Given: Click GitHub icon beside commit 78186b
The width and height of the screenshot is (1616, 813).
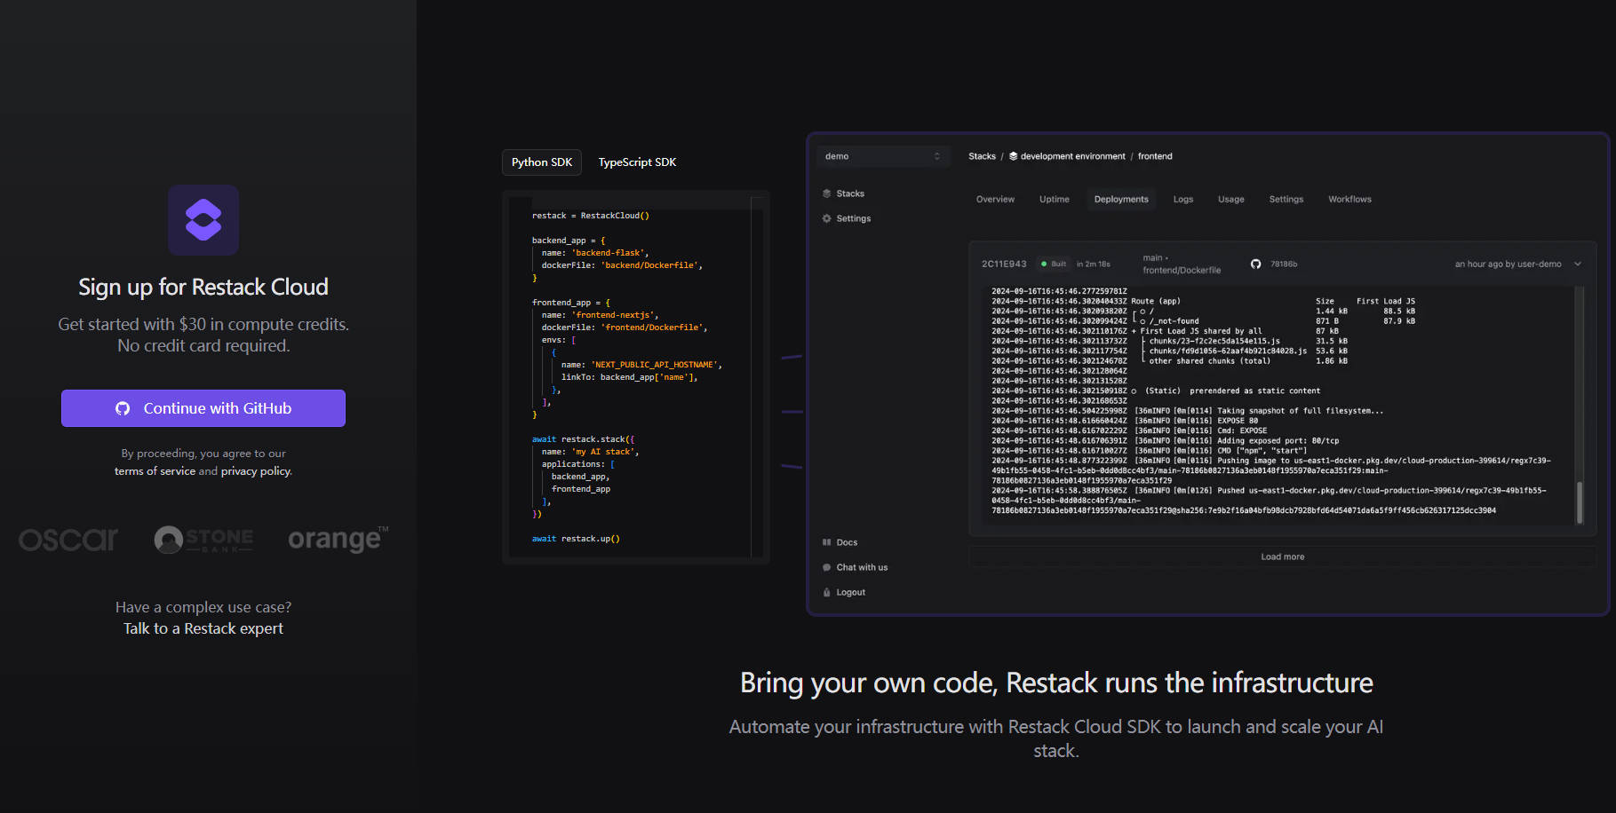Looking at the screenshot, I should click(1255, 264).
